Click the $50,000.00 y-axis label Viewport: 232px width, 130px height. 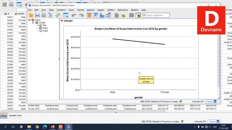[75, 37]
